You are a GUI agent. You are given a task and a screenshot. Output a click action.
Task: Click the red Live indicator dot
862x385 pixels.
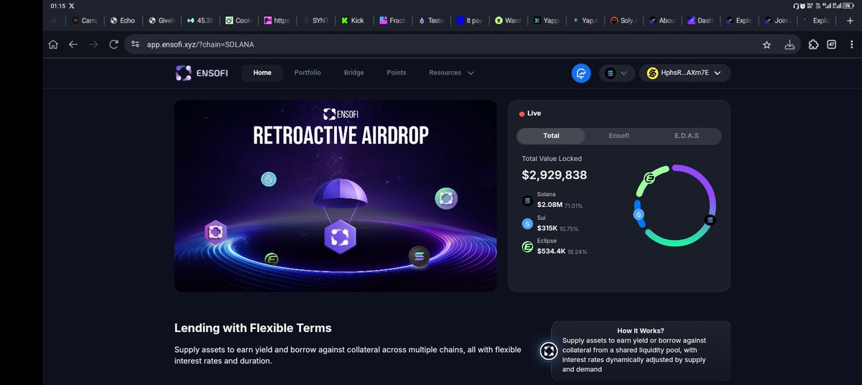[522, 113]
